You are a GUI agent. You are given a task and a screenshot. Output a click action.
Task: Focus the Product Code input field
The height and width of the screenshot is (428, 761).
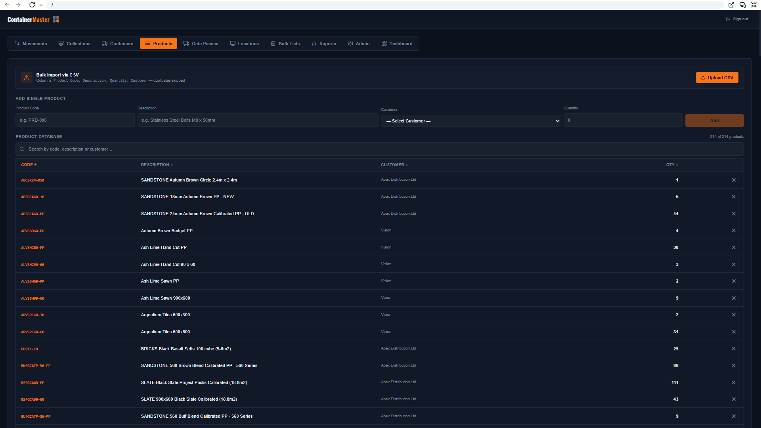point(75,120)
